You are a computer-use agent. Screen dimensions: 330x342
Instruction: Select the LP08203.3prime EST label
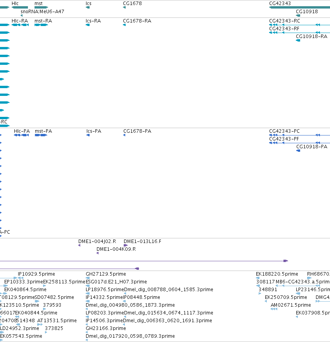(x=105, y=313)
